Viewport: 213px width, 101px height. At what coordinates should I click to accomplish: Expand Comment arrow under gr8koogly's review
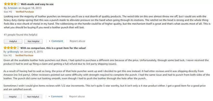click(49, 97)
